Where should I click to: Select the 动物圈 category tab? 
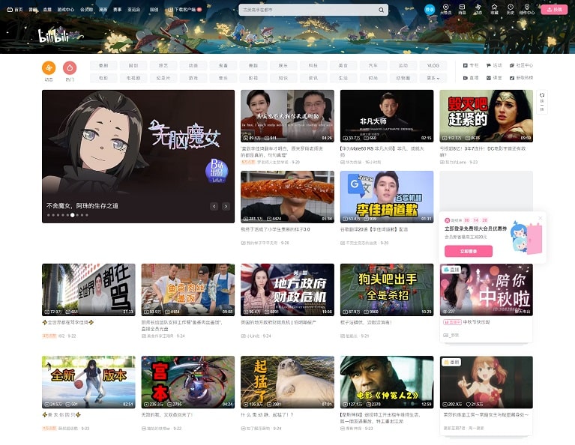pos(403,78)
